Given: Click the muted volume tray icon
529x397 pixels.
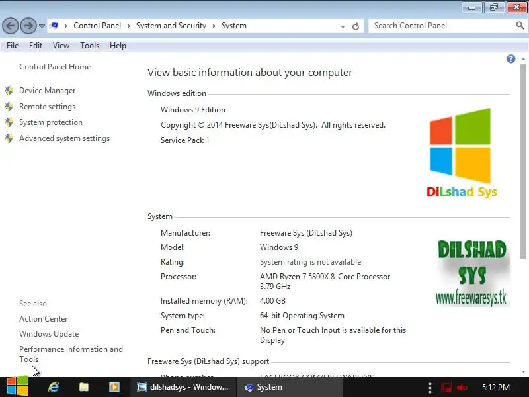Looking at the screenshot, I should pyautogui.click(x=462, y=388).
